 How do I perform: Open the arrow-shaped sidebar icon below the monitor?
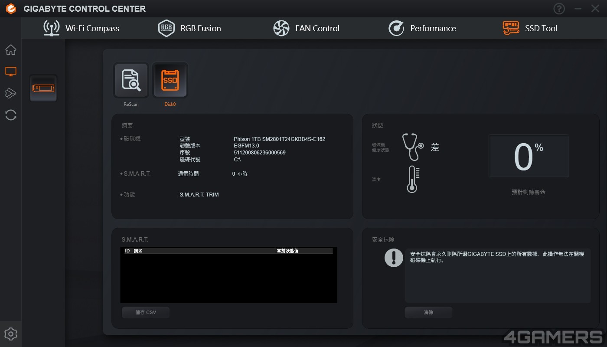coord(11,93)
